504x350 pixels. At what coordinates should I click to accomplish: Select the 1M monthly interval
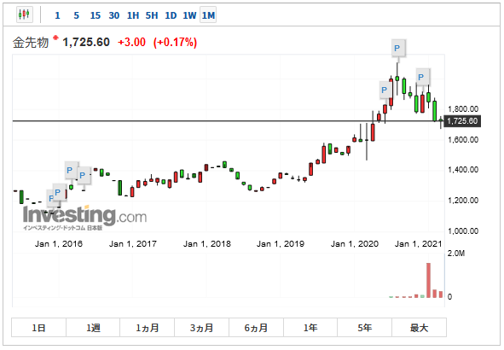point(208,15)
